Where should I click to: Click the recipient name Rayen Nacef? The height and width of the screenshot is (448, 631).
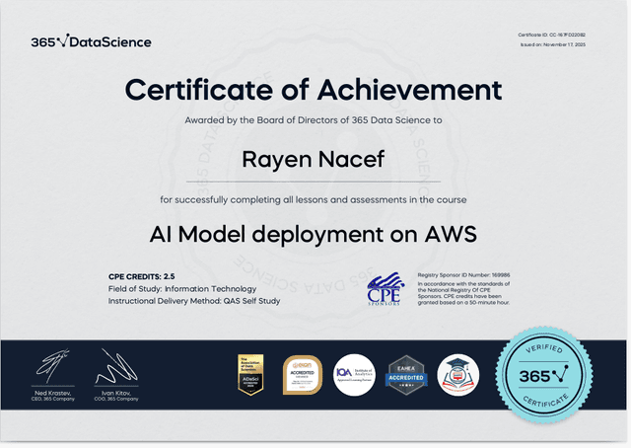pyautogui.click(x=314, y=159)
